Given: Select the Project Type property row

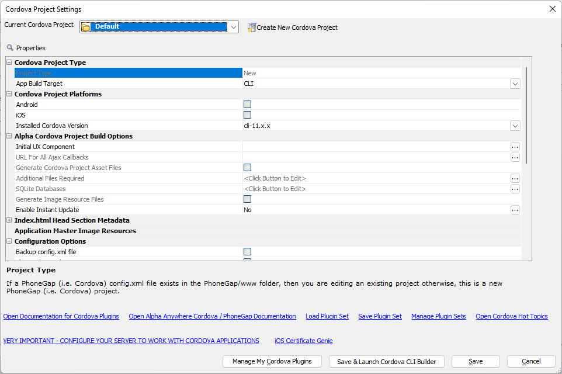Looking at the screenshot, I should point(268,73).
